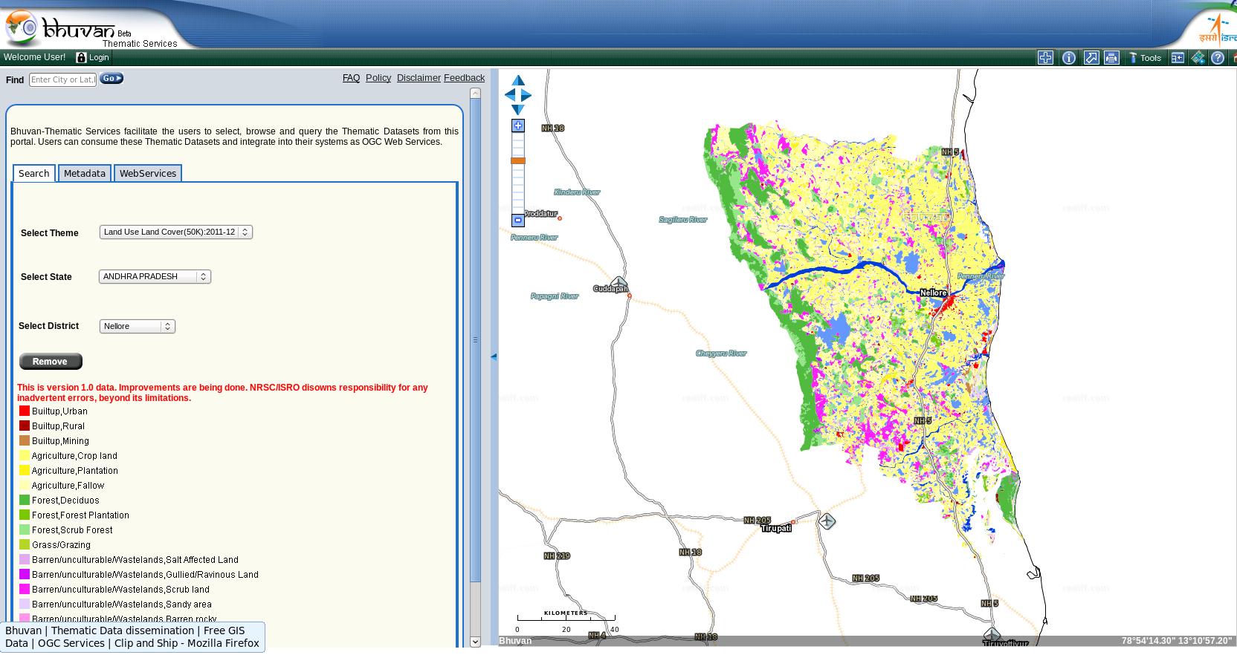The width and height of the screenshot is (1237, 655).
Task: Click the panel scrollbar down arrow
Action: tap(475, 642)
